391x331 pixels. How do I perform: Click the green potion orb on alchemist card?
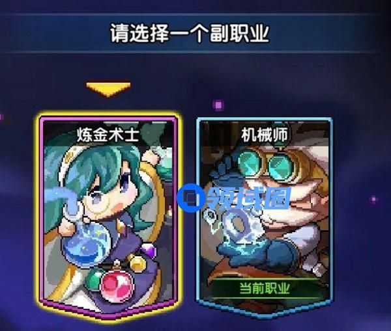(94, 280)
